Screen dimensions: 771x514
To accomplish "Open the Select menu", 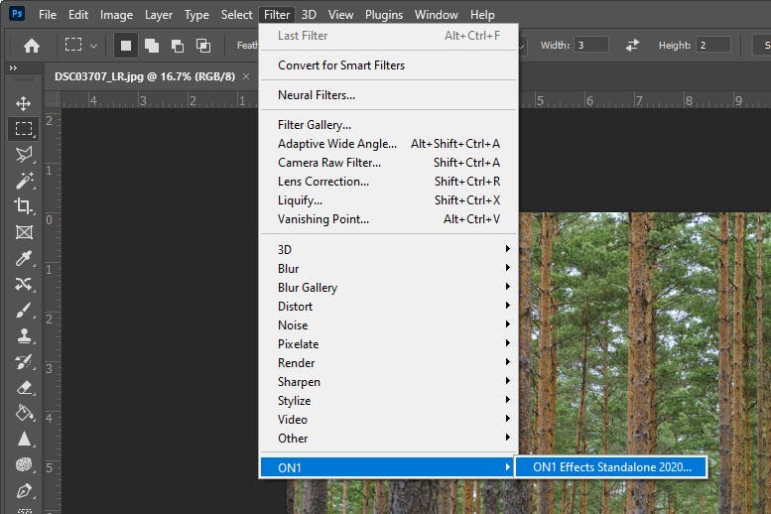I will point(236,15).
